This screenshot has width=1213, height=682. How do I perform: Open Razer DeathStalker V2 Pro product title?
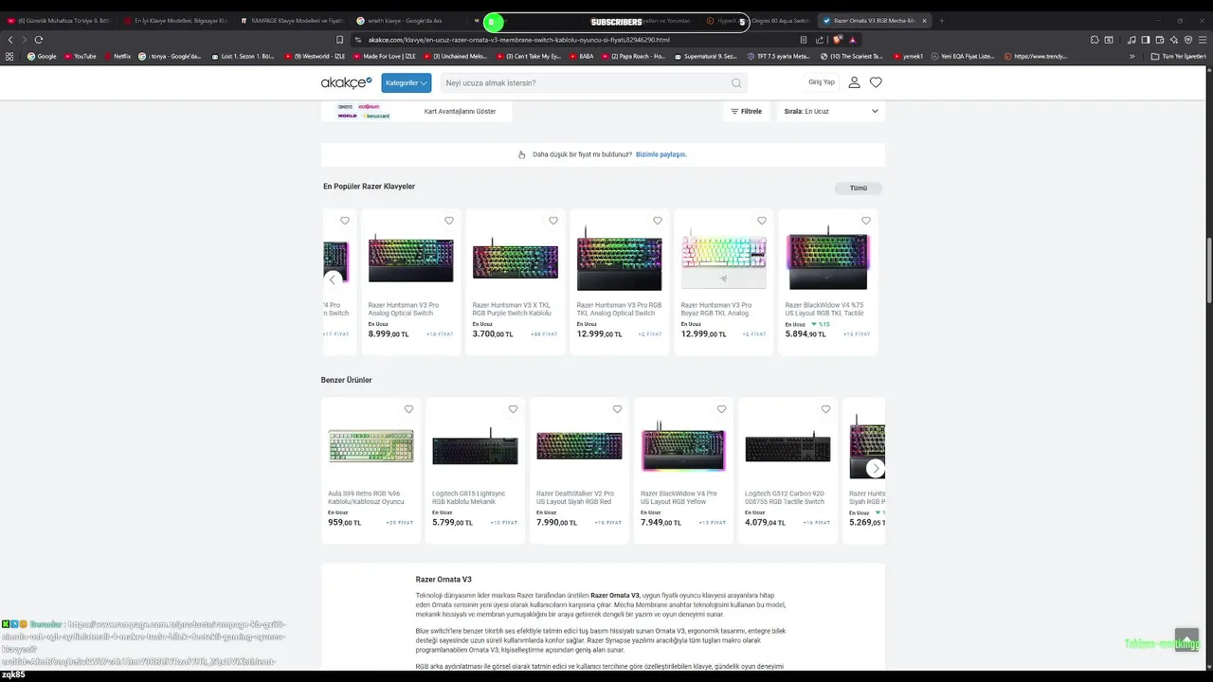click(x=575, y=497)
